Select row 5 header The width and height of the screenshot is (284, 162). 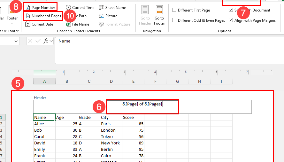click(2, 143)
